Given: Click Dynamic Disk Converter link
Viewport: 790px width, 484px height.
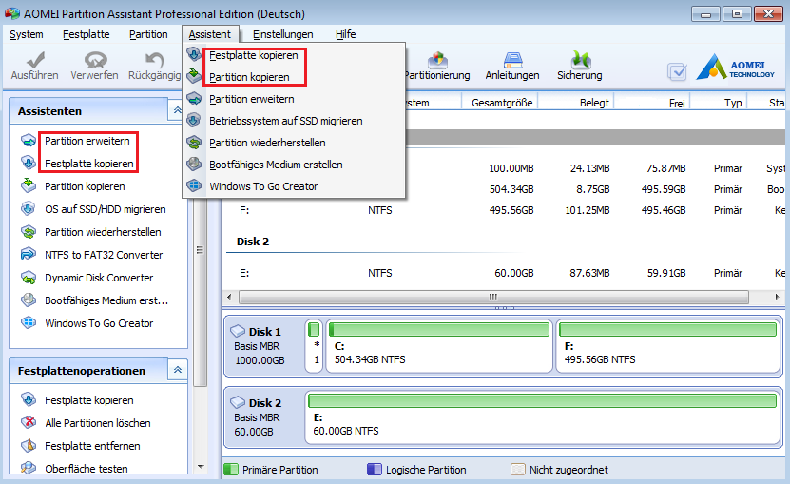Looking at the screenshot, I should click(x=99, y=278).
